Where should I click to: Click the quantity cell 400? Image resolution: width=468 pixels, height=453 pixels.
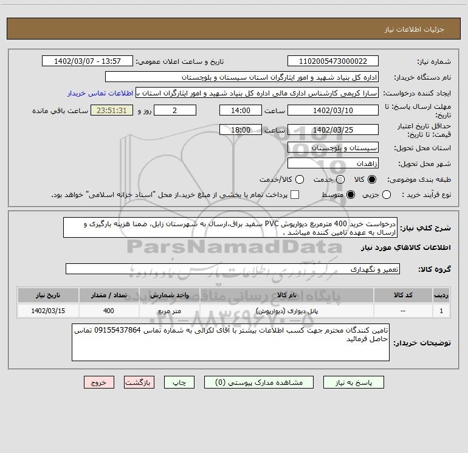point(109,311)
